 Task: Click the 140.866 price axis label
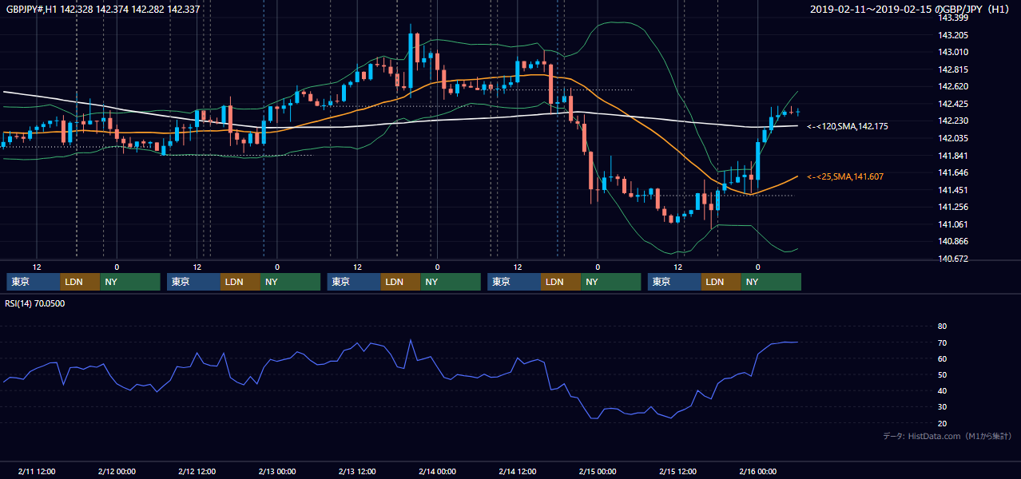tap(952, 241)
